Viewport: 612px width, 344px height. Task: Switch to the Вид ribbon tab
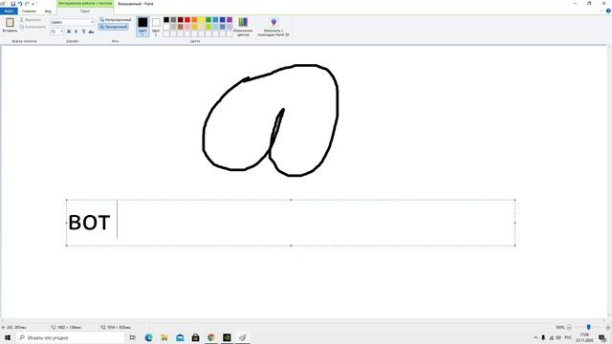coord(48,11)
